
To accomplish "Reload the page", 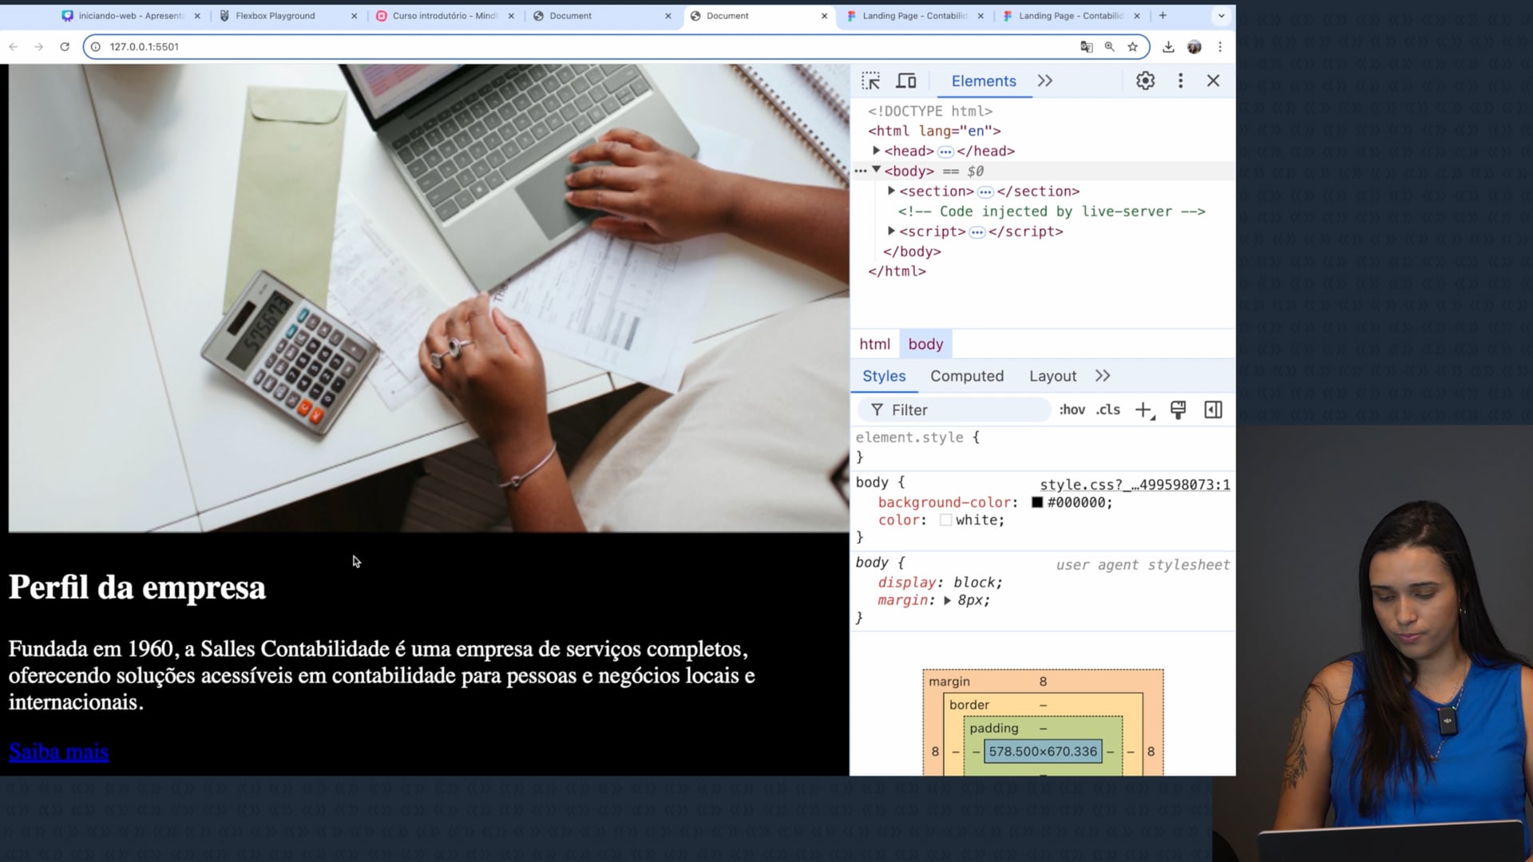I will click(x=65, y=47).
